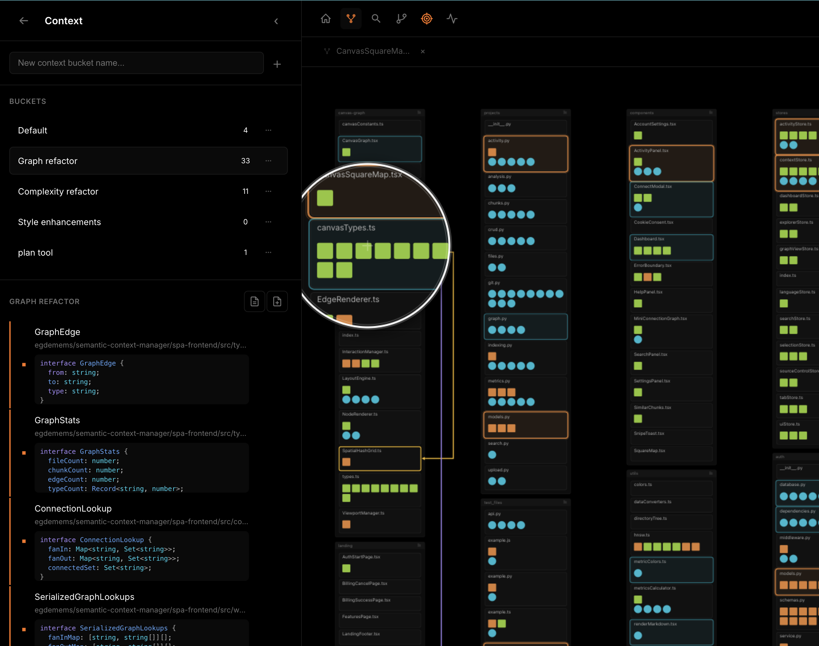Switch to the CanvasSquareMa... tab
Screen dimensions: 819x646
372,51
